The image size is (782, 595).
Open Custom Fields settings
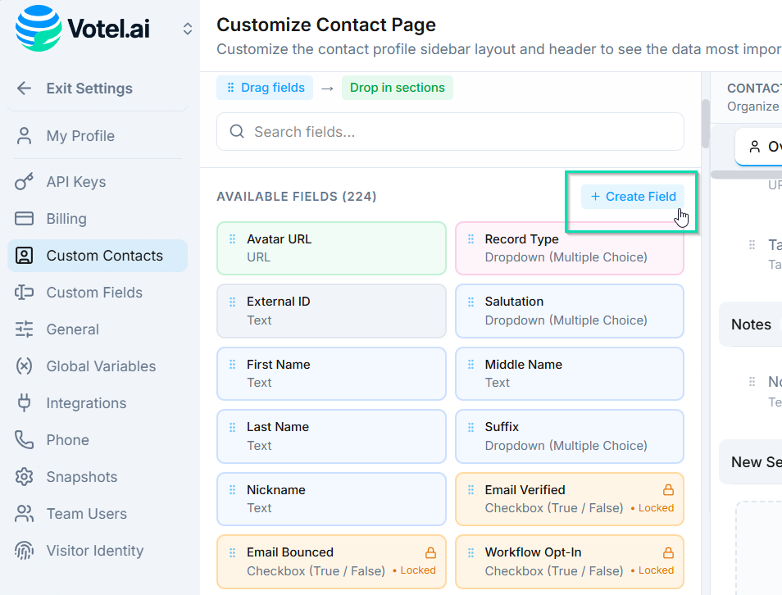point(94,293)
